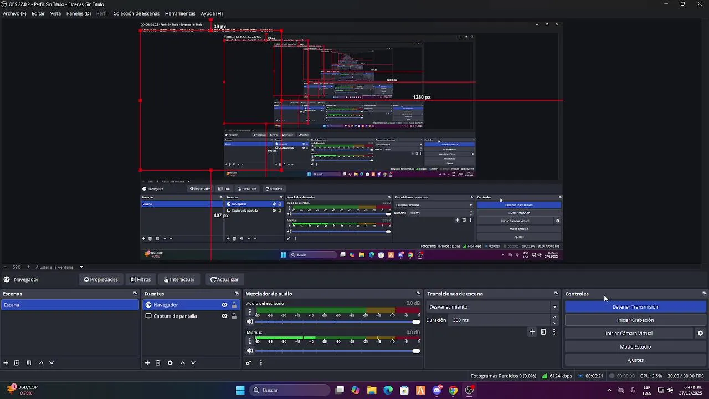Enable Modo Estudio
Viewport: 709px width, 399px height.
(x=635, y=347)
